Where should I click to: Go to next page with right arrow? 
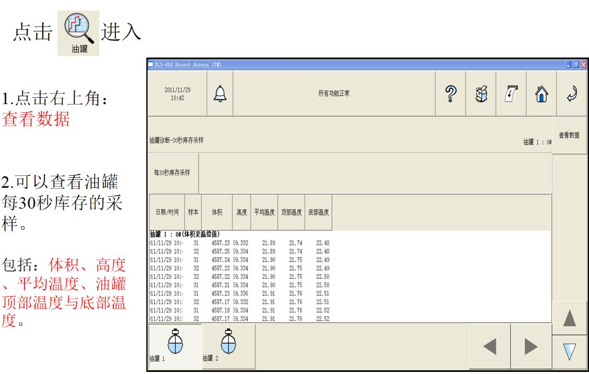pos(531,347)
